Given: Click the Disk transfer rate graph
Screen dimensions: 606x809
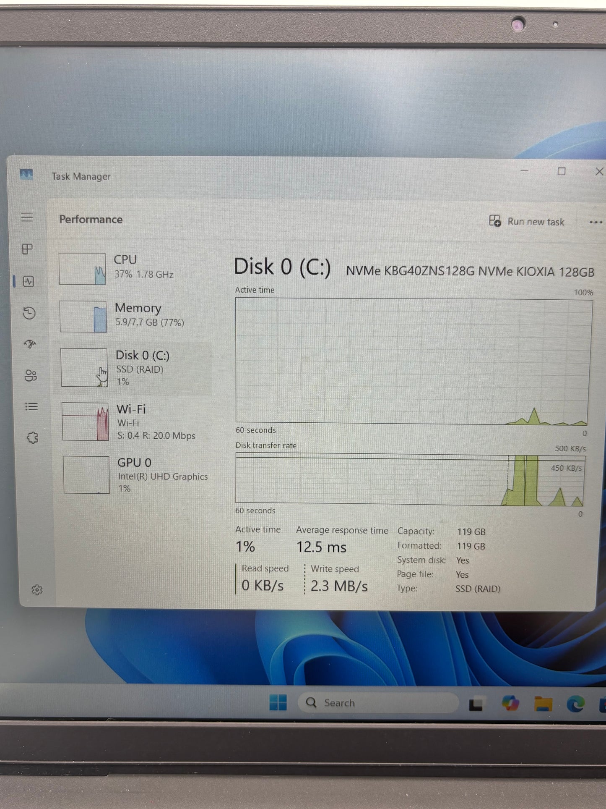Looking at the screenshot, I should click(x=410, y=479).
